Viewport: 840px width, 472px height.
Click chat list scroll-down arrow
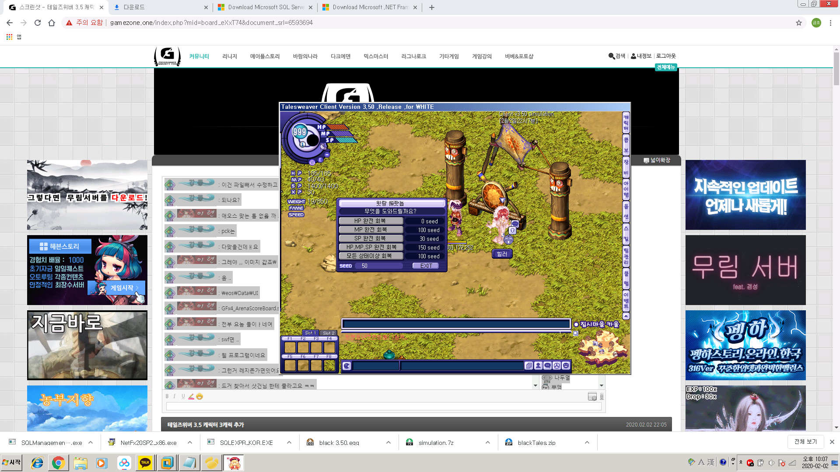click(535, 385)
